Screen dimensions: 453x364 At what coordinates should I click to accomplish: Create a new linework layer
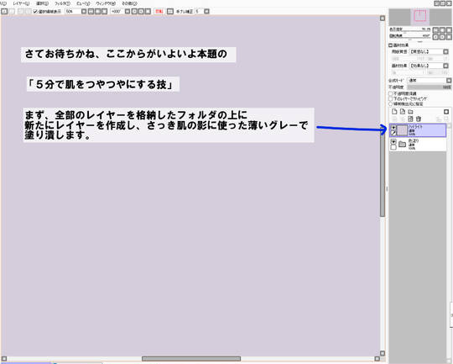[403, 112]
